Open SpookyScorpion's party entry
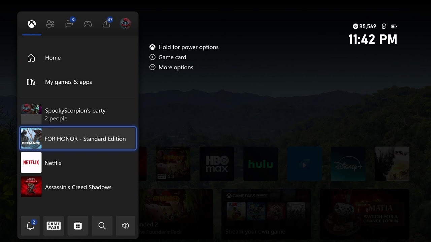 (78, 114)
